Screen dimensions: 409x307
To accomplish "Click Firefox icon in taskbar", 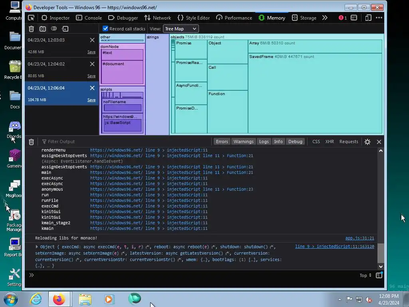I will point(59,299).
